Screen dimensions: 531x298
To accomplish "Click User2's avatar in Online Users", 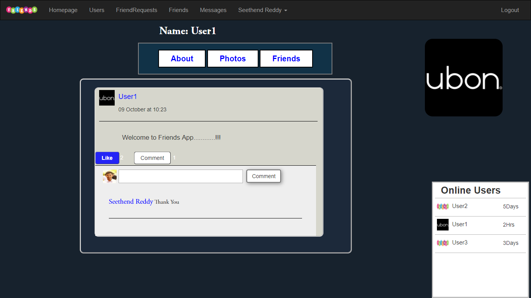I will 443,206.
